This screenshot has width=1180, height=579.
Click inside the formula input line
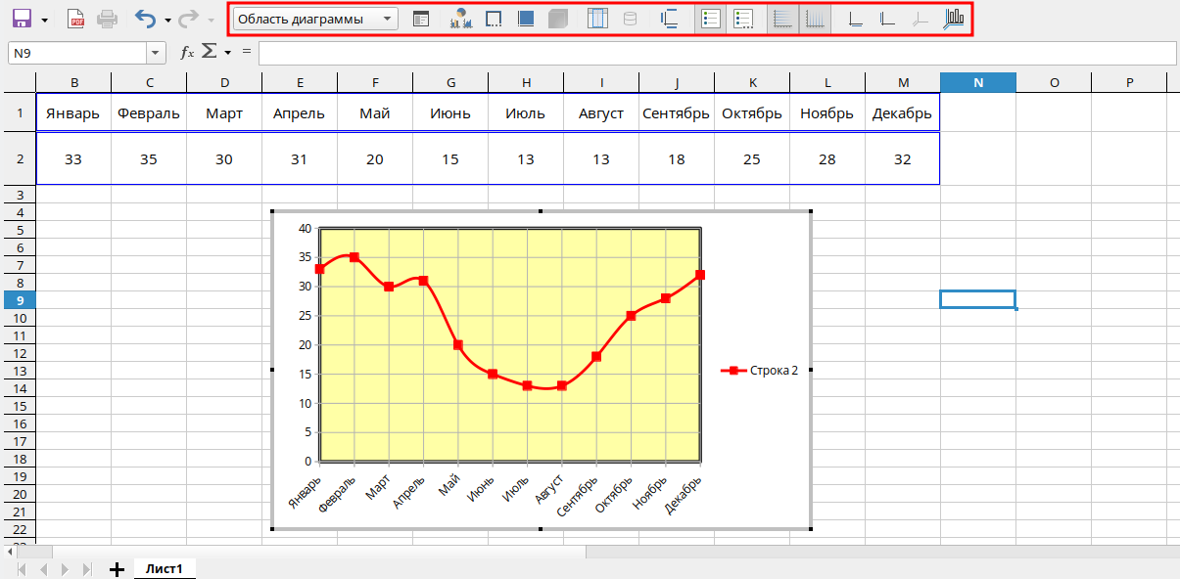click(715, 53)
